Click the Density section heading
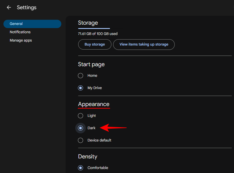 (88, 157)
